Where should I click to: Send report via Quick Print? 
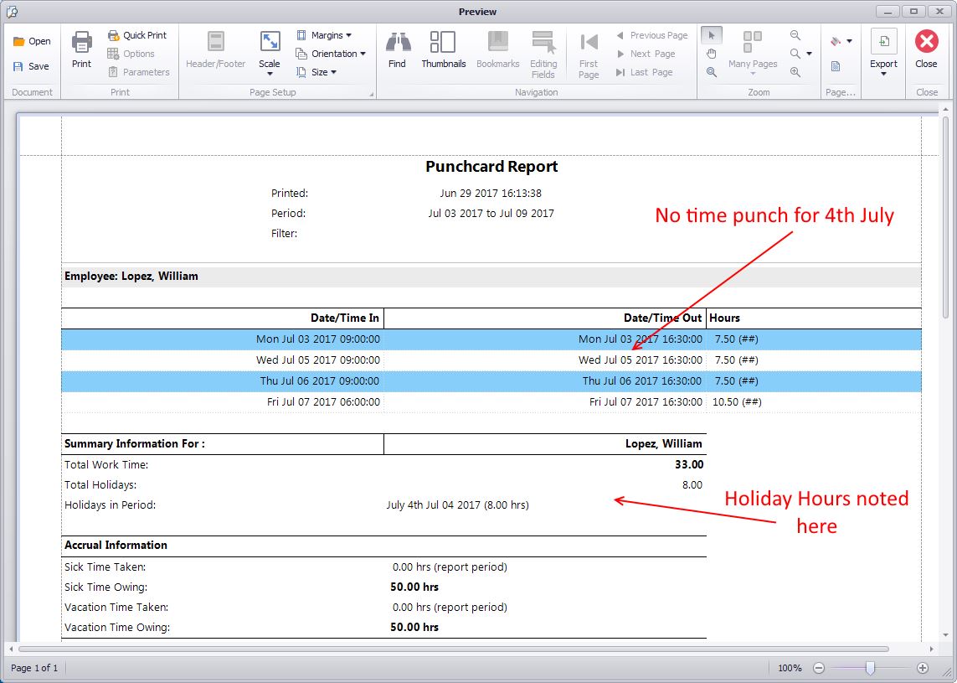137,35
